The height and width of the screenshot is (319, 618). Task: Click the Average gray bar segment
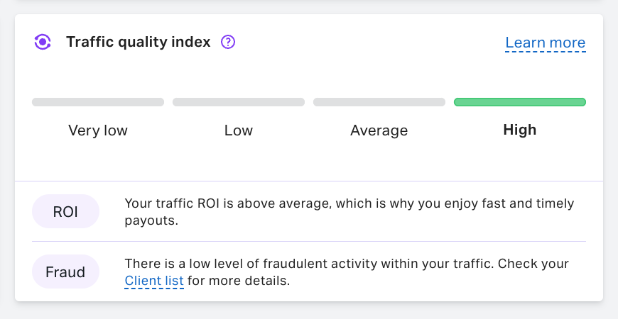379,102
